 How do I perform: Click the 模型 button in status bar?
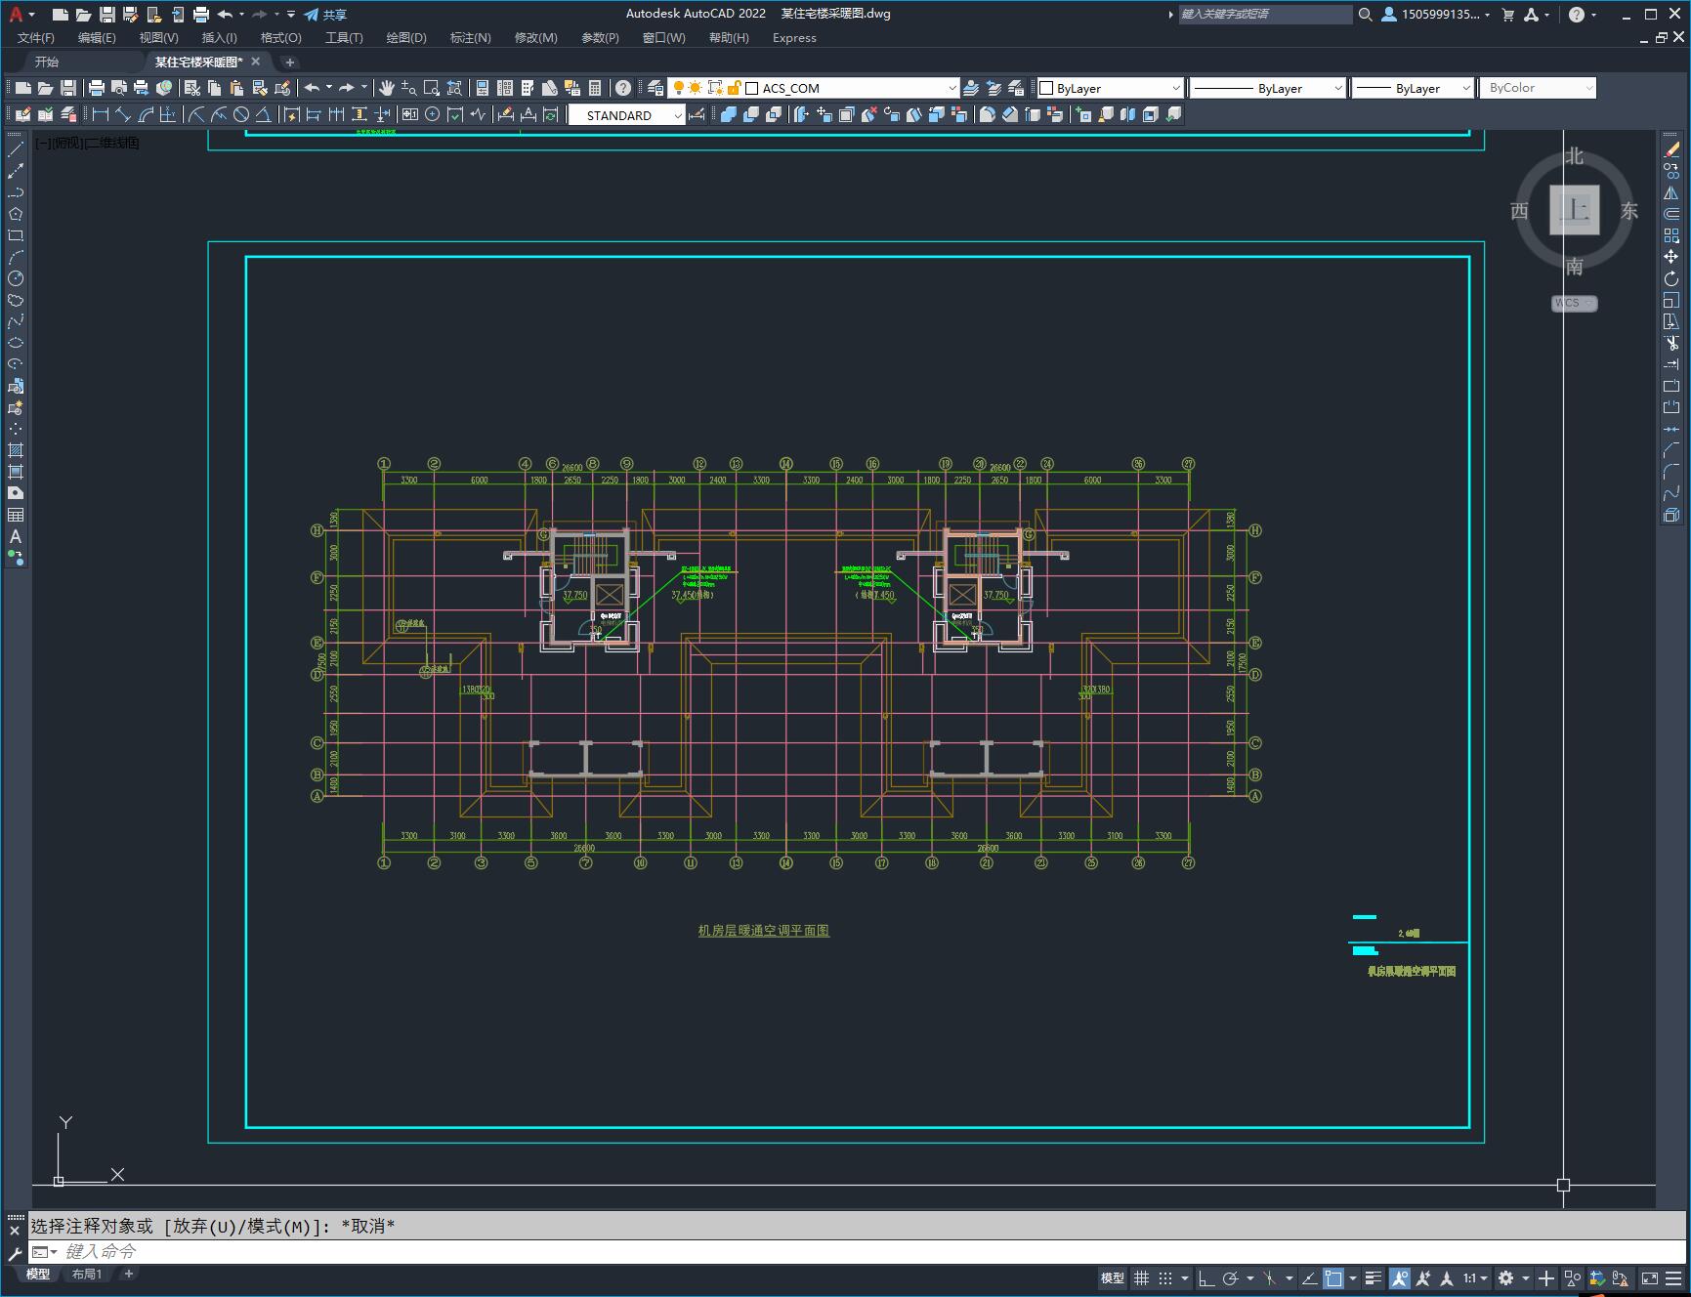coord(1113,1277)
